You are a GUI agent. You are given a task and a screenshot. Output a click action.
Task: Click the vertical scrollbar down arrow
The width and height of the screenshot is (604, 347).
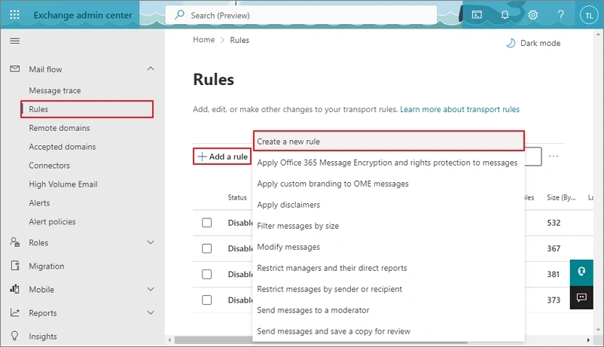pos(598,330)
